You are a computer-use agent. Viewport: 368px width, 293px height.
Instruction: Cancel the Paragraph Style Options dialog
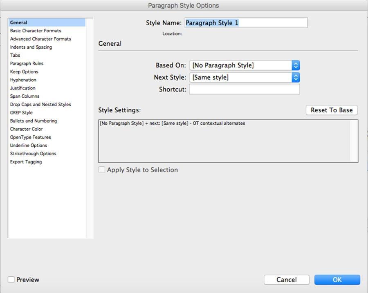[x=286, y=280]
